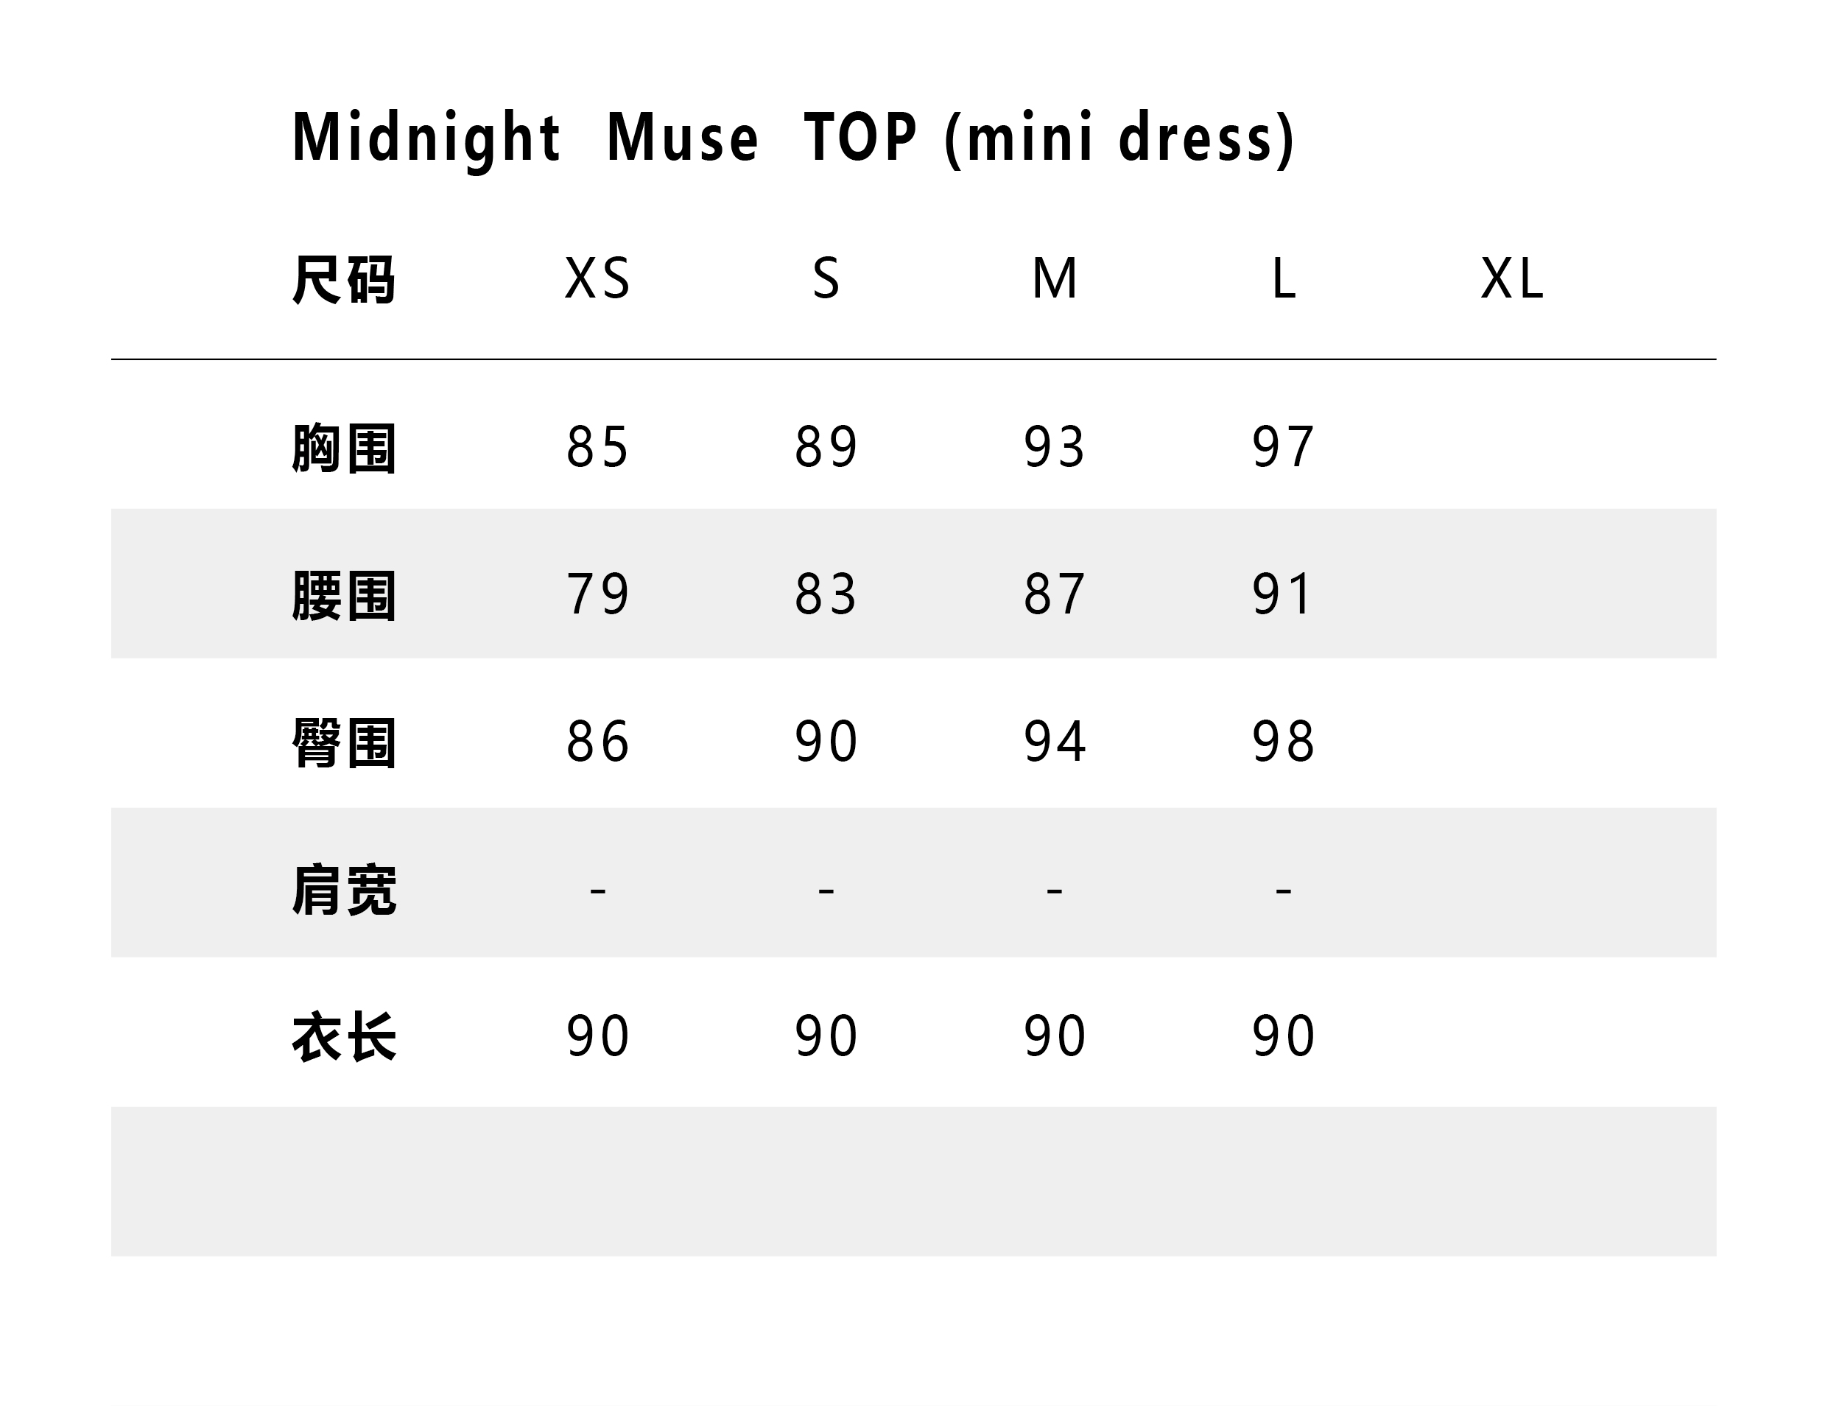Click the waist value 87 for M
Image resolution: width=1828 pixels, height=1406 pixels.
click(x=1055, y=595)
